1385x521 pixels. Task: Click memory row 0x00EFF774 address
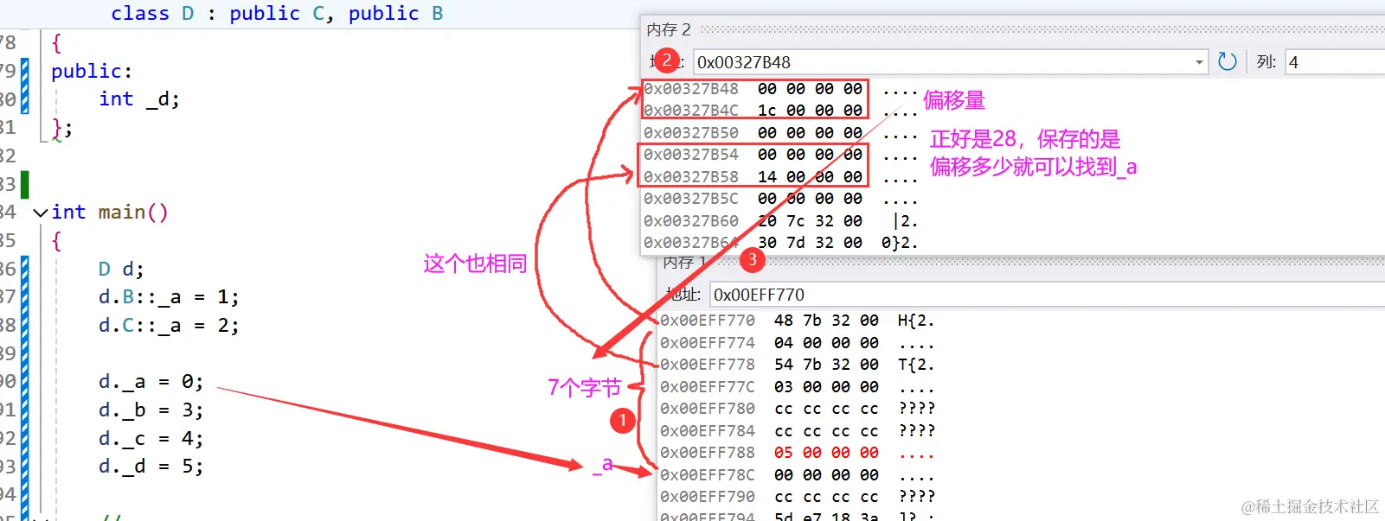point(708,342)
